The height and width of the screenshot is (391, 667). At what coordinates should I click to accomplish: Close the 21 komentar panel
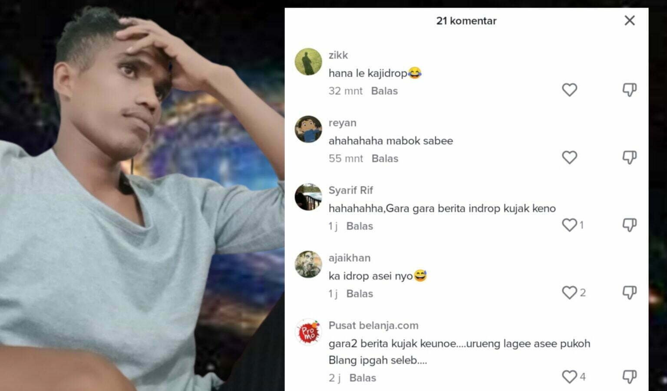pyautogui.click(x=629, y=20)
